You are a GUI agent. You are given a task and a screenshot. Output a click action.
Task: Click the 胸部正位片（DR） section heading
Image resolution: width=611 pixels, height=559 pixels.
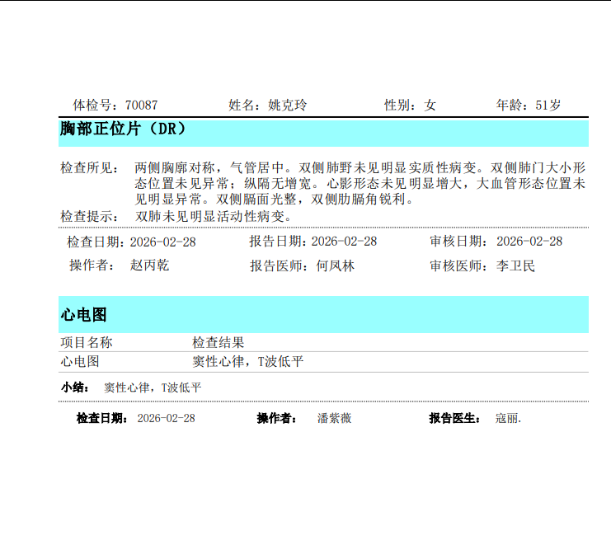pos(124,129)
